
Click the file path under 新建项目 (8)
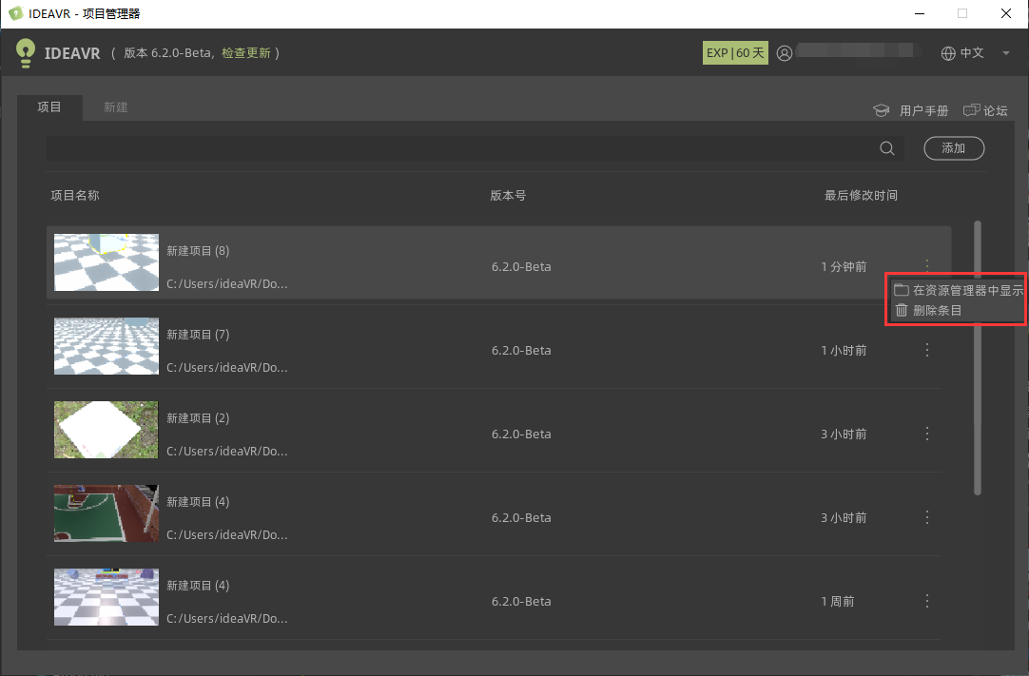pyautogui.click(x=227, y=283)
